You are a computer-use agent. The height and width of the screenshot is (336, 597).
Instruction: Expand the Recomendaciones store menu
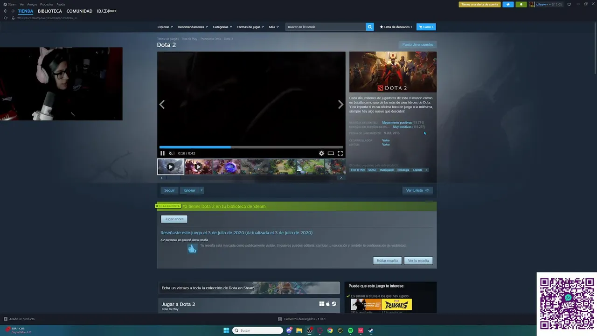[193, 27]
